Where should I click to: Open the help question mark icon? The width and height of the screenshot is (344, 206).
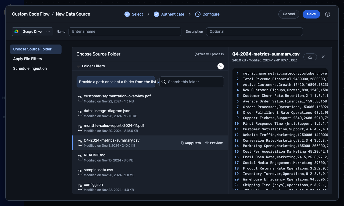point(328,14)
